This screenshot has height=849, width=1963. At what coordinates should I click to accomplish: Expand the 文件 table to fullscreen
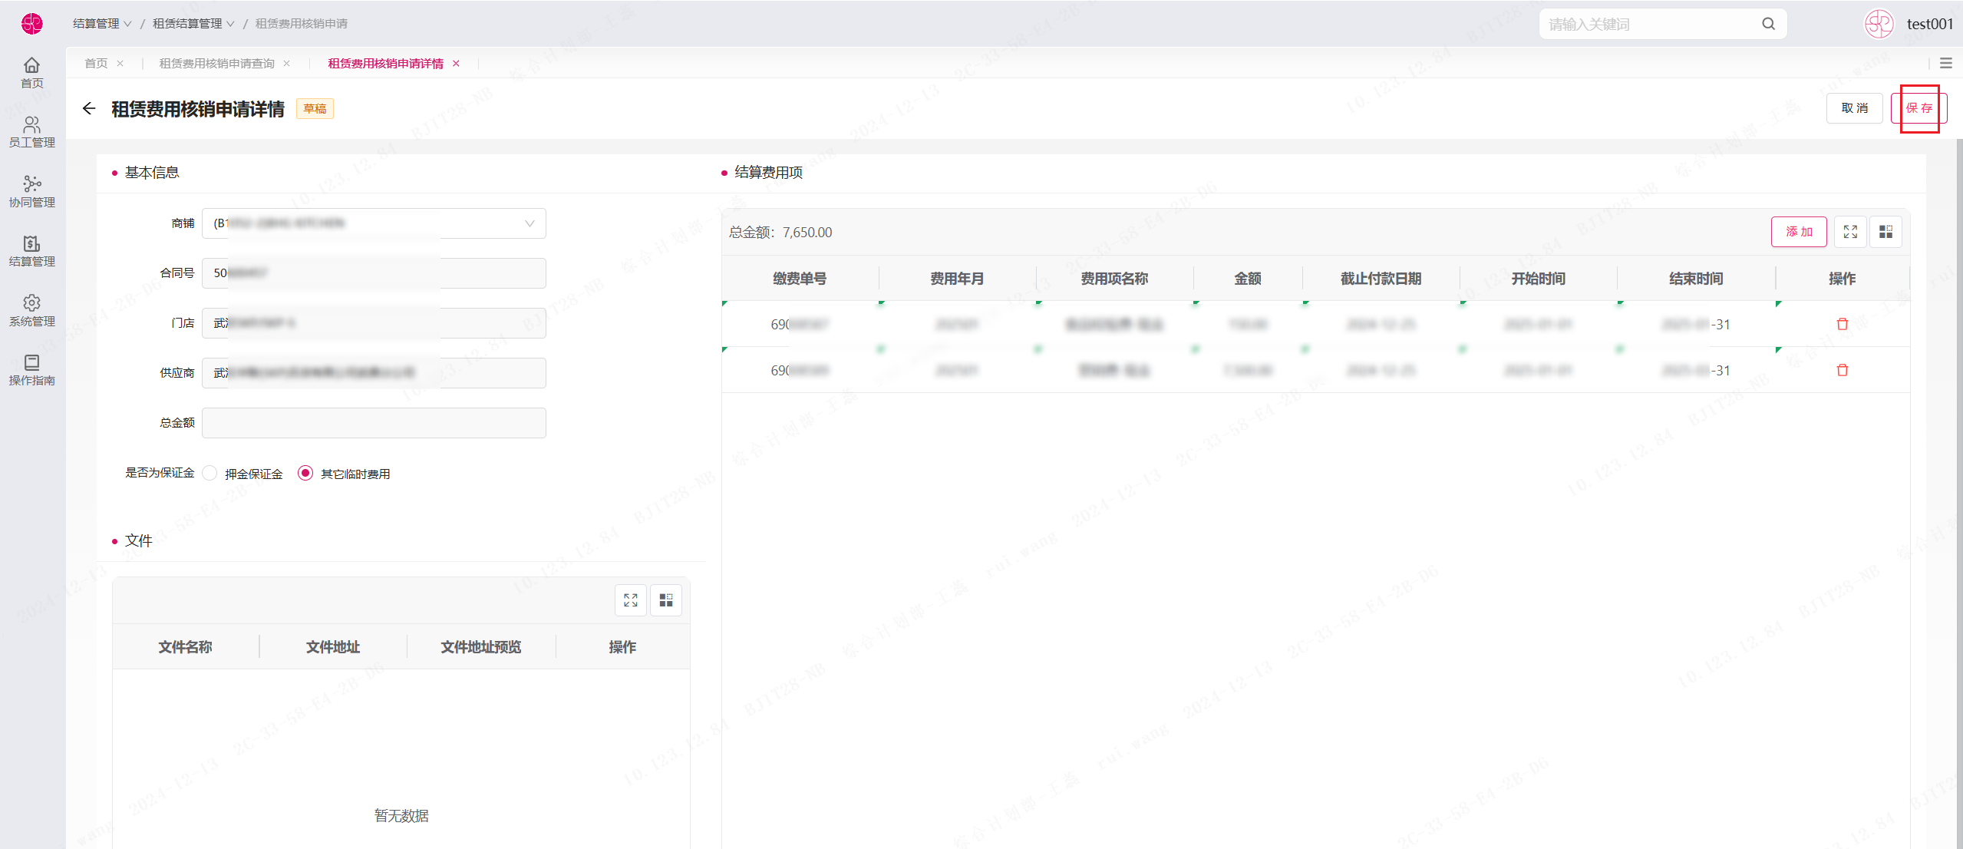[x=630, y=600]
